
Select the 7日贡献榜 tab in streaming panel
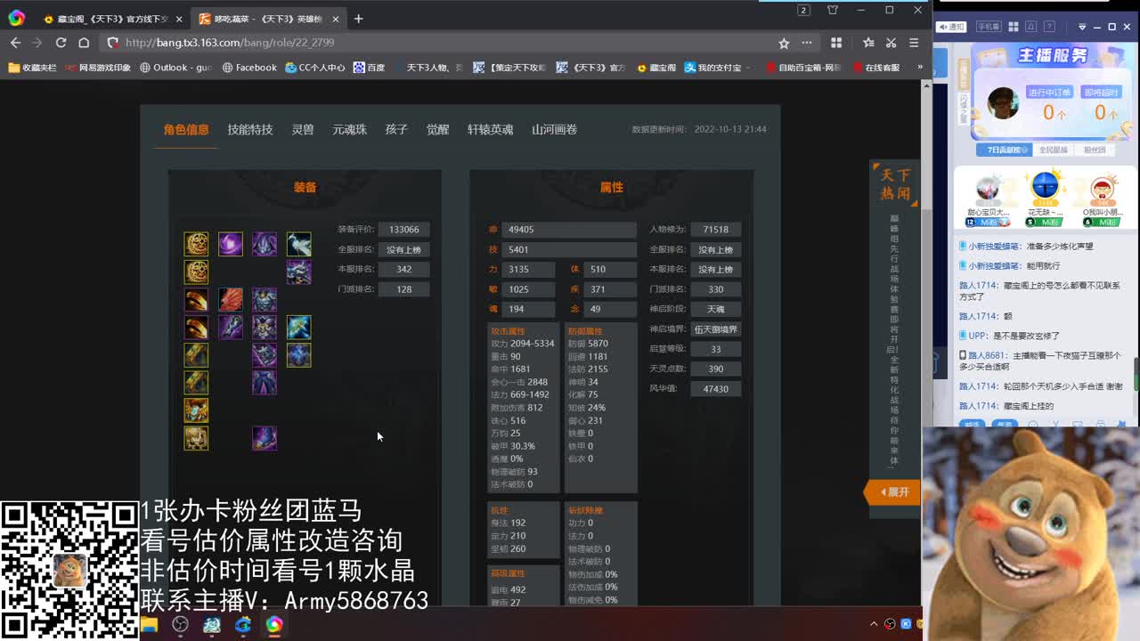click(1003, 150)
